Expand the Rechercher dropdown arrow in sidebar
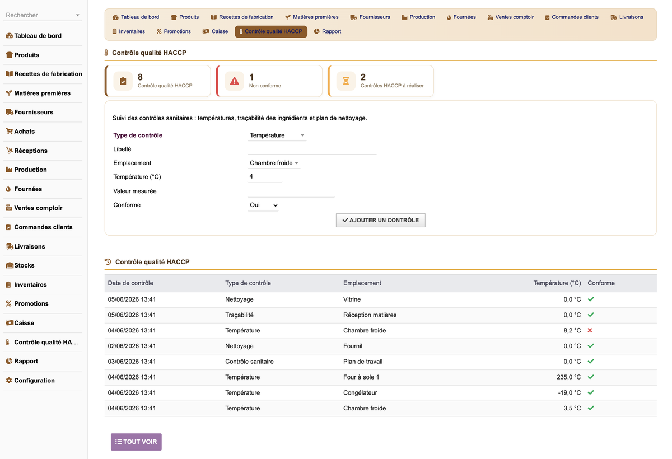Screen dimensions: 672x459 click(77, 16)
